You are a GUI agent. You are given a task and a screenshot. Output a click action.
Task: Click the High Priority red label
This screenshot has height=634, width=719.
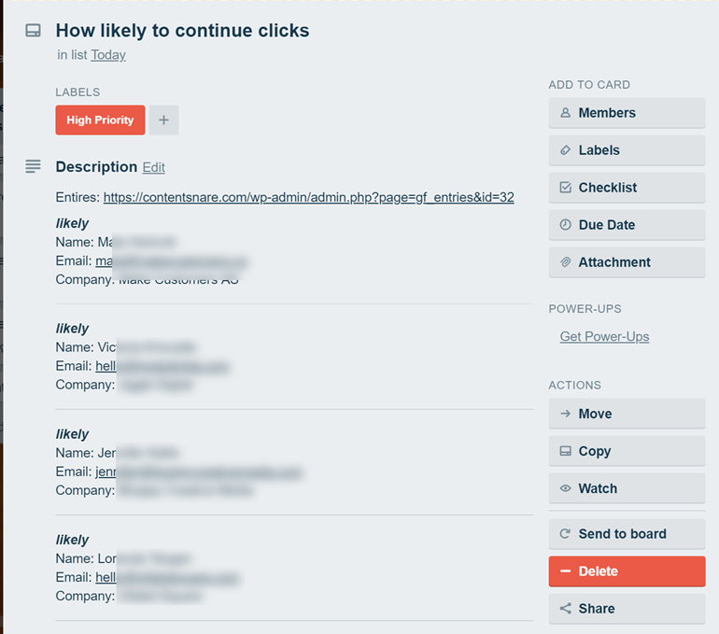[x=100, y=120]
